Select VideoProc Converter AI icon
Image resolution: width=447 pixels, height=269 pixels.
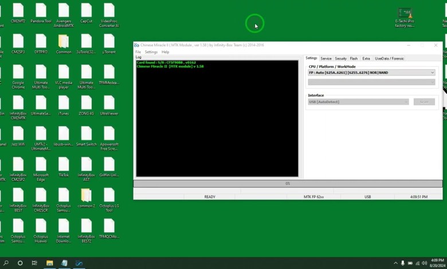coord(109,15)
